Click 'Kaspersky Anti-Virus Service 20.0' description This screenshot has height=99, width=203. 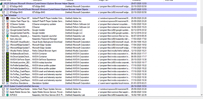[x=48, y=95]
